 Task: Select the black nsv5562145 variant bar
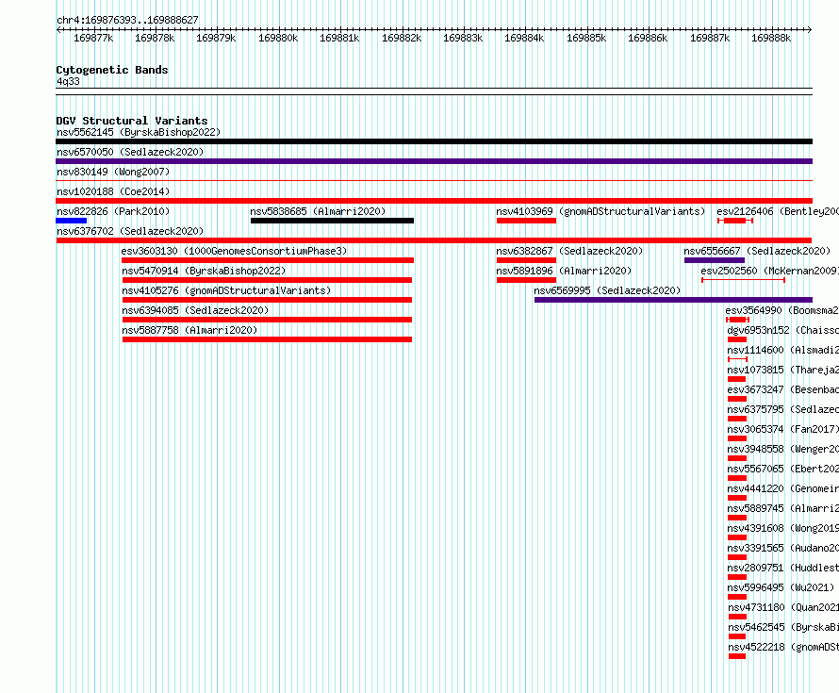coord(434,141)
